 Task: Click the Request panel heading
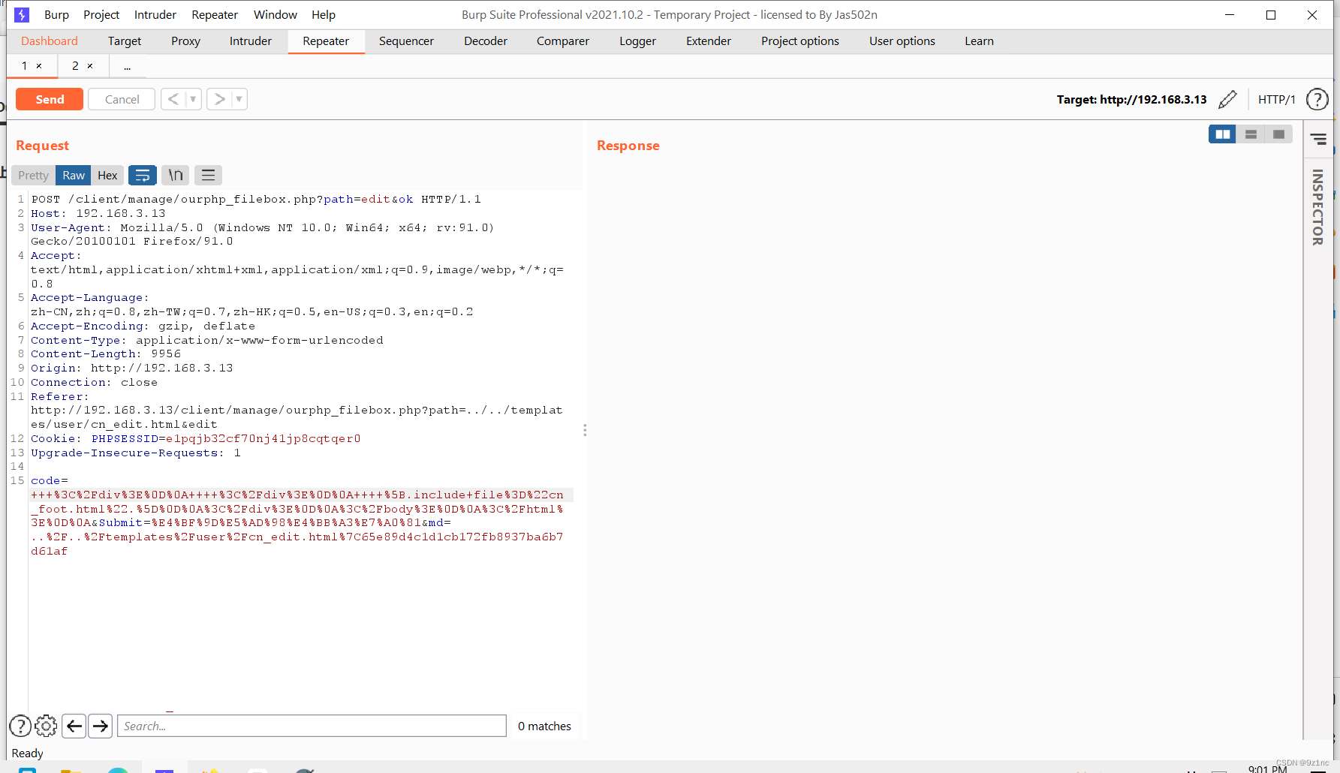(x=42, y=146)
